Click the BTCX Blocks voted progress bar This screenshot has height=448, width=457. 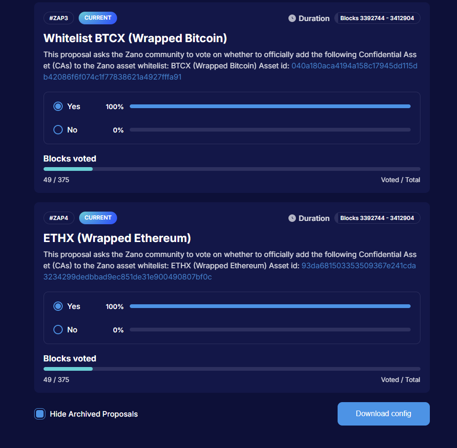click(x=232, y=169)
